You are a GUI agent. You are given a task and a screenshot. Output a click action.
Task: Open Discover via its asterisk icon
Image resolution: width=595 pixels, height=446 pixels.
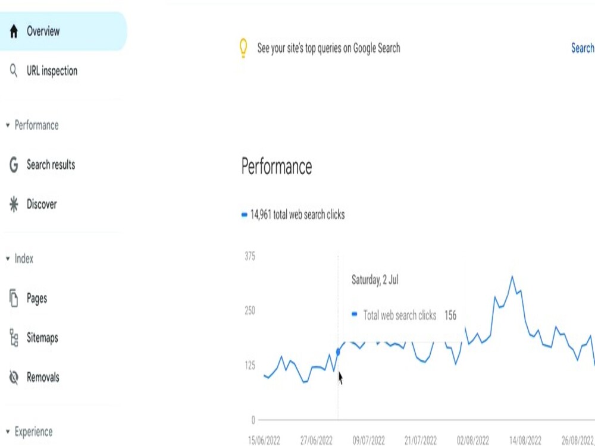(x=13, y=204)
